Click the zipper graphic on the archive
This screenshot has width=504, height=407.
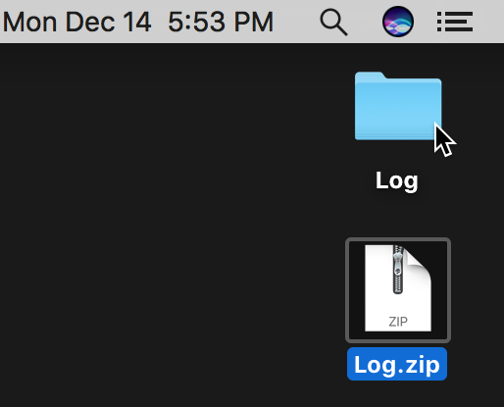point(397,270)
